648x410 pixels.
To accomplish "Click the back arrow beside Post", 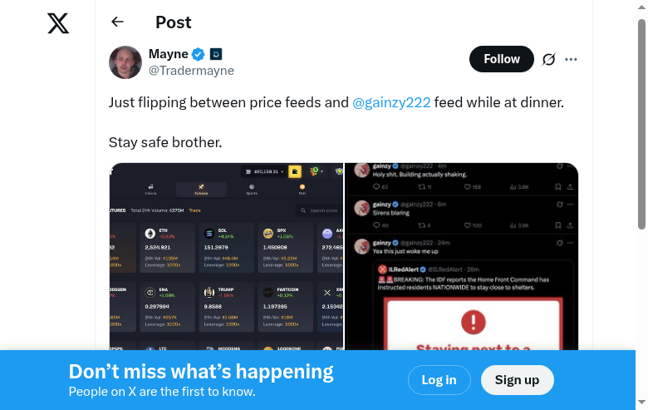I will [117, 22].
